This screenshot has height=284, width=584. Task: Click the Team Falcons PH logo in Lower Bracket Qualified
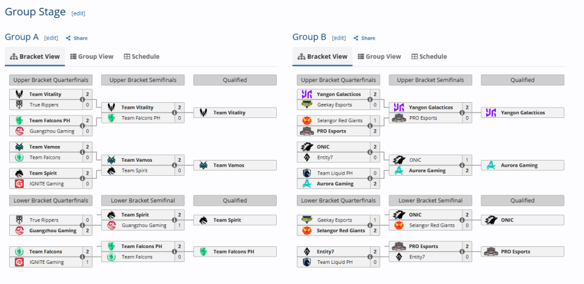pyautogui.click(x=203, y=252)
